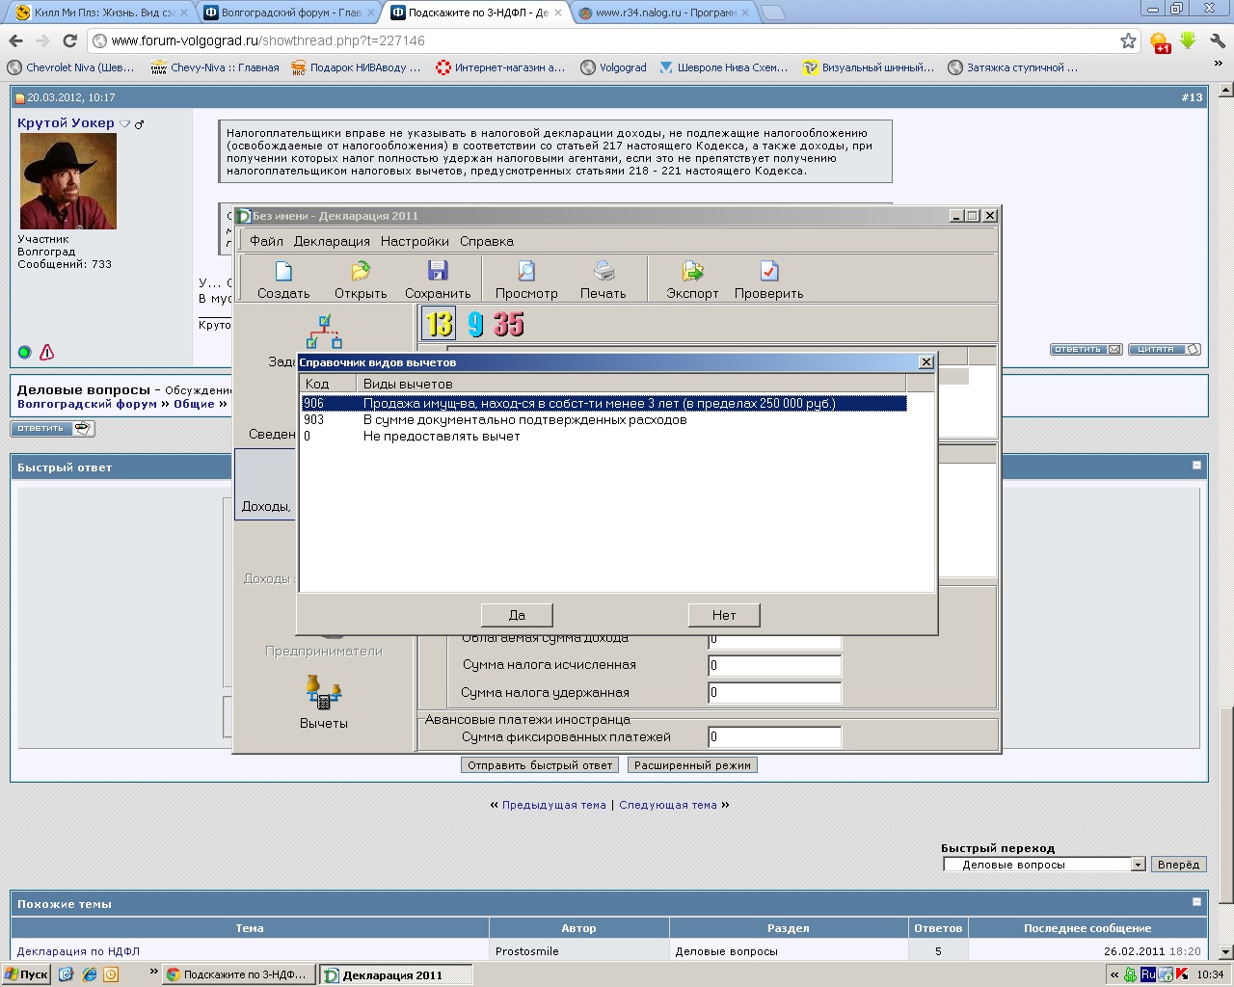This screenshot has height=987, width=1234.
Task: Click the Сумма налога исчисленная field
Action: coord(774,665)
